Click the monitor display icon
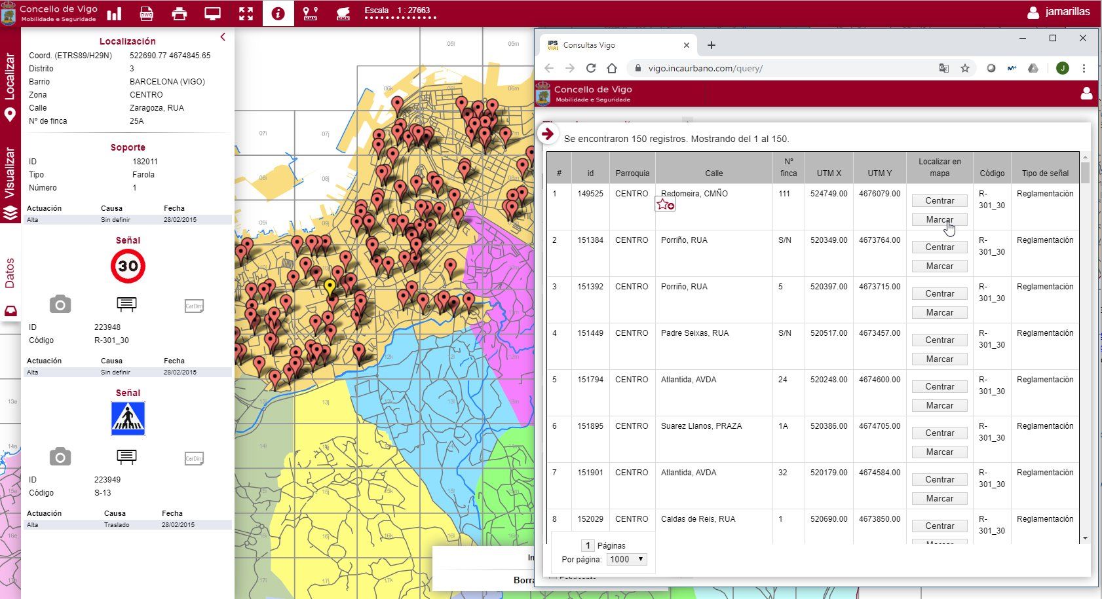This screenshot has width=1102, height=599. tap(212, 14)
